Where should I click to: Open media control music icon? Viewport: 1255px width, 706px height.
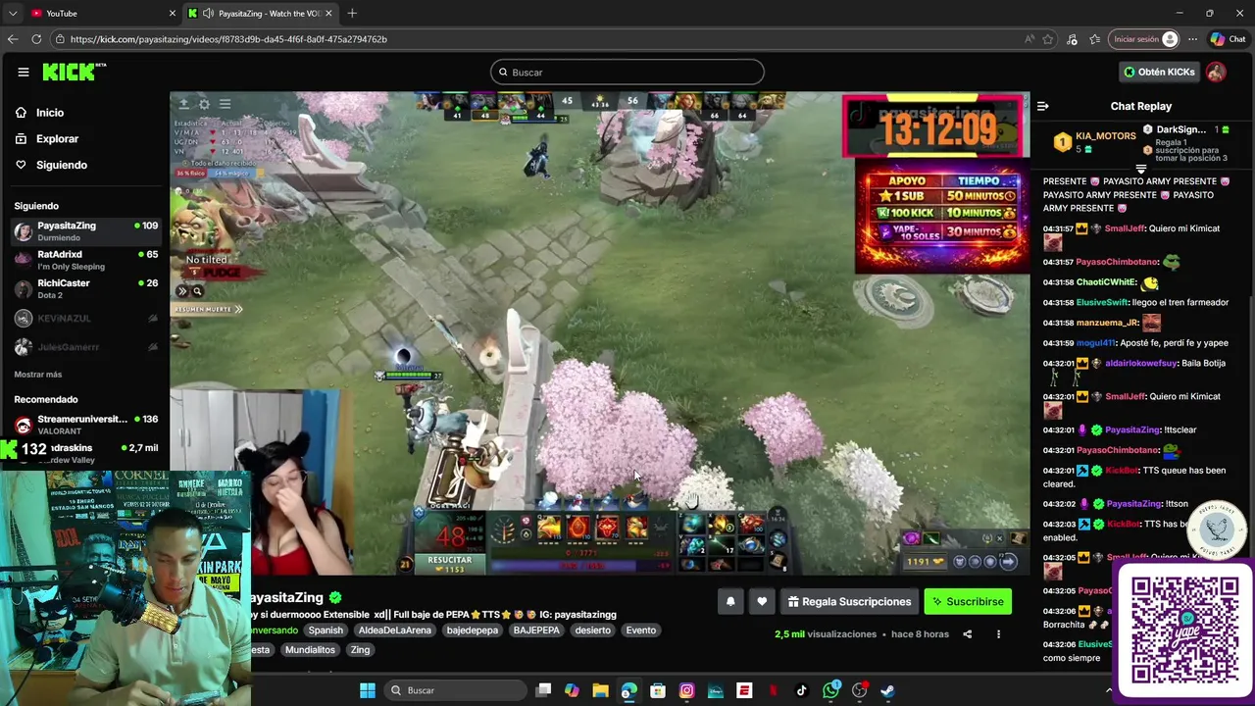point(1072,39)
